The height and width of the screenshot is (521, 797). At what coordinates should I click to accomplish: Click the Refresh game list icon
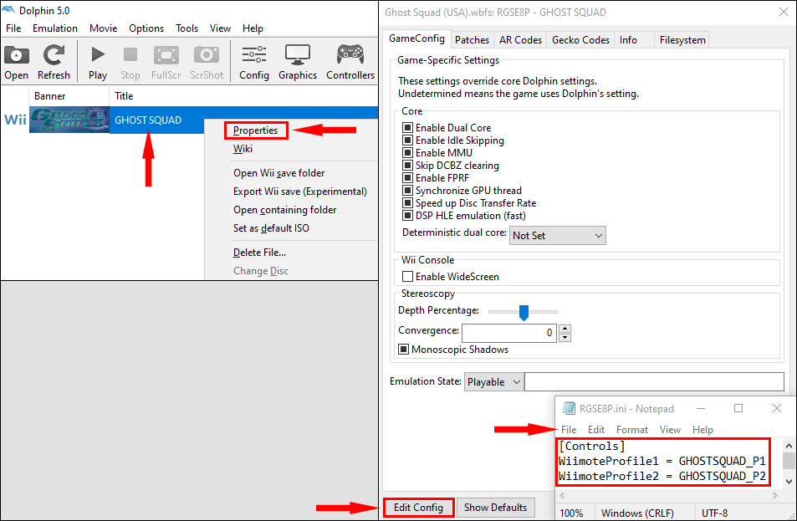point(54,55)
